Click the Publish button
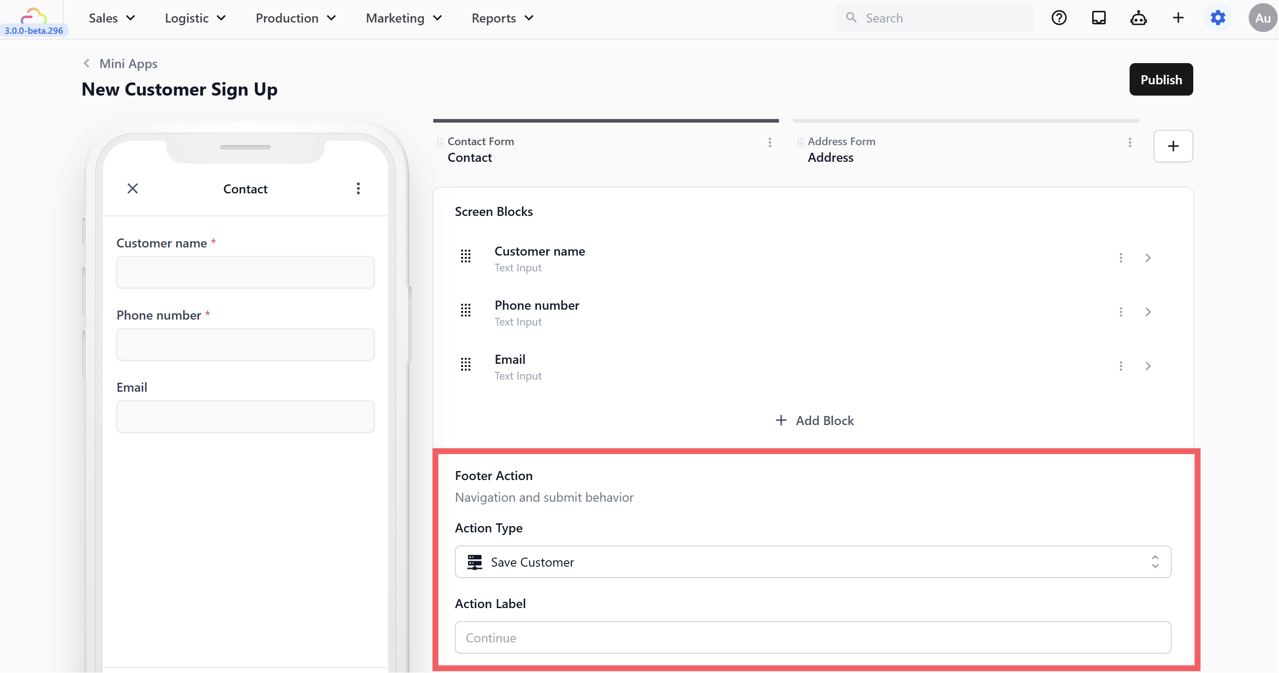This screenshot has width=1279, height=673. click(1161, 80)
